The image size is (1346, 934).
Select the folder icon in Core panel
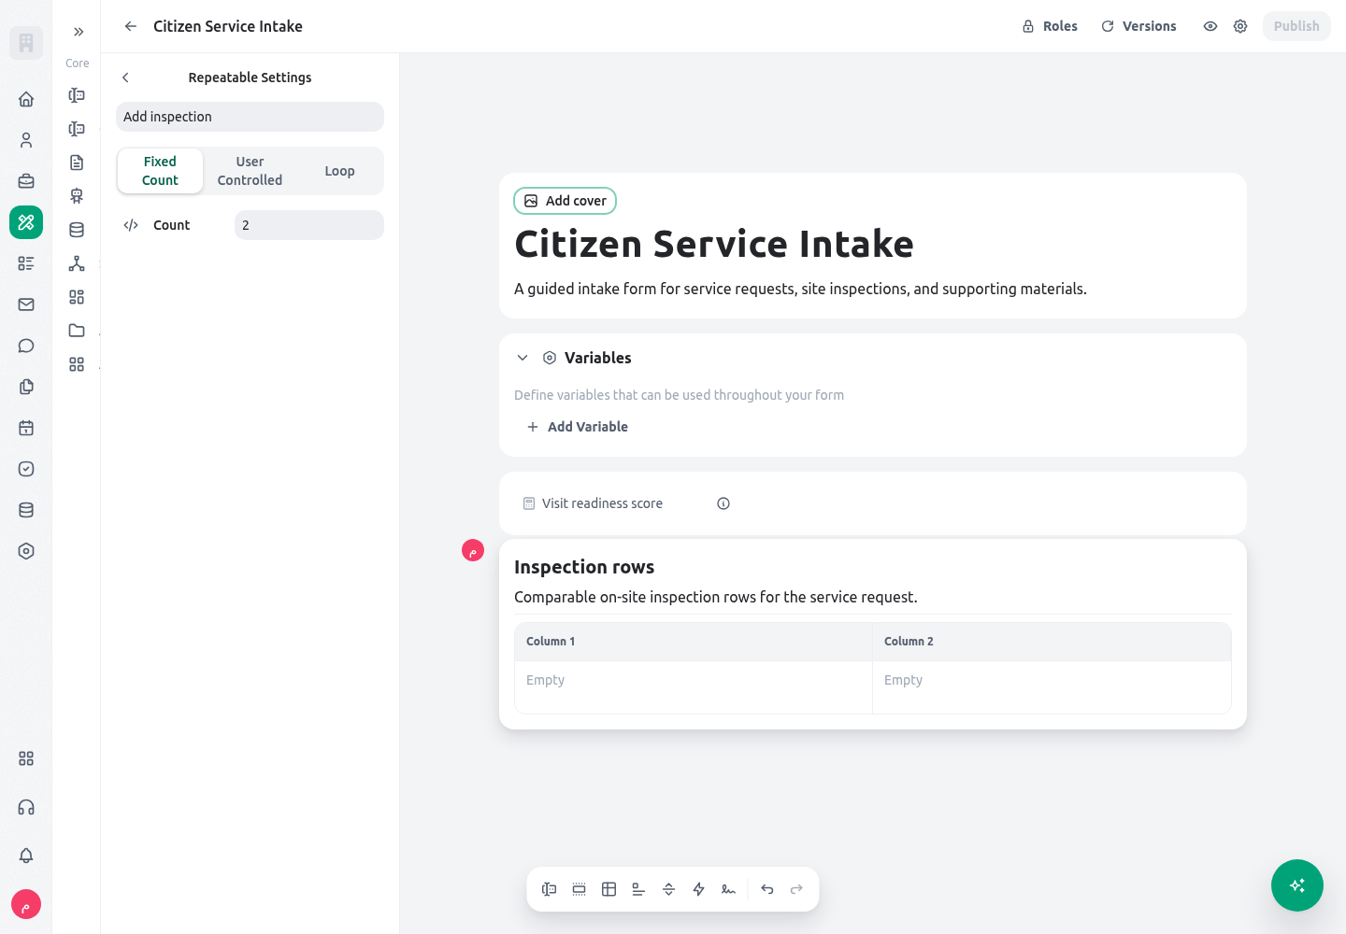coord(77,331)
